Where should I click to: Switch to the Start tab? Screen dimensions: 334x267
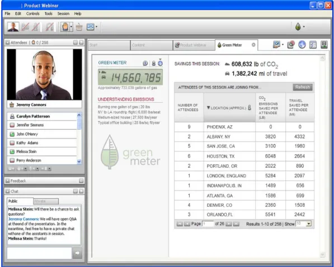[x=109, y=45]
